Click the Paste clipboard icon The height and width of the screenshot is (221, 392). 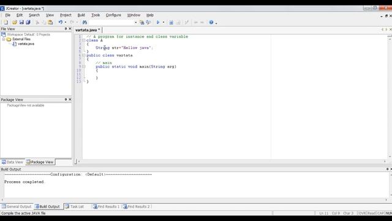tap(50, 22)
